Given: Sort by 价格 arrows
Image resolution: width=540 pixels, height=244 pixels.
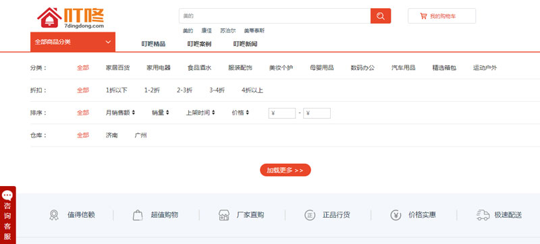Looking at the screenshot, I should coord(247,113).
